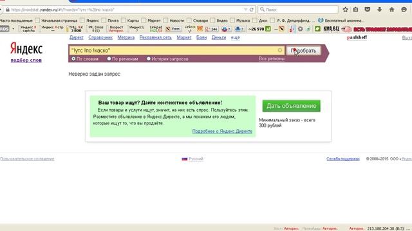Open the chat smiley icon in toolbar
The image size is (412, 231).
point(404,10)
